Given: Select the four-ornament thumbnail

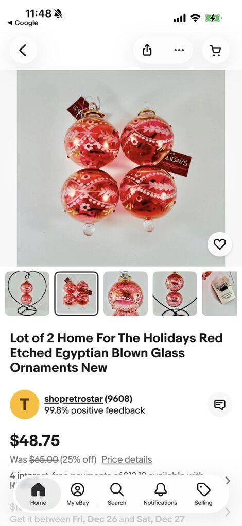Looking at the screenshot, I should click(x=76, y=293).
